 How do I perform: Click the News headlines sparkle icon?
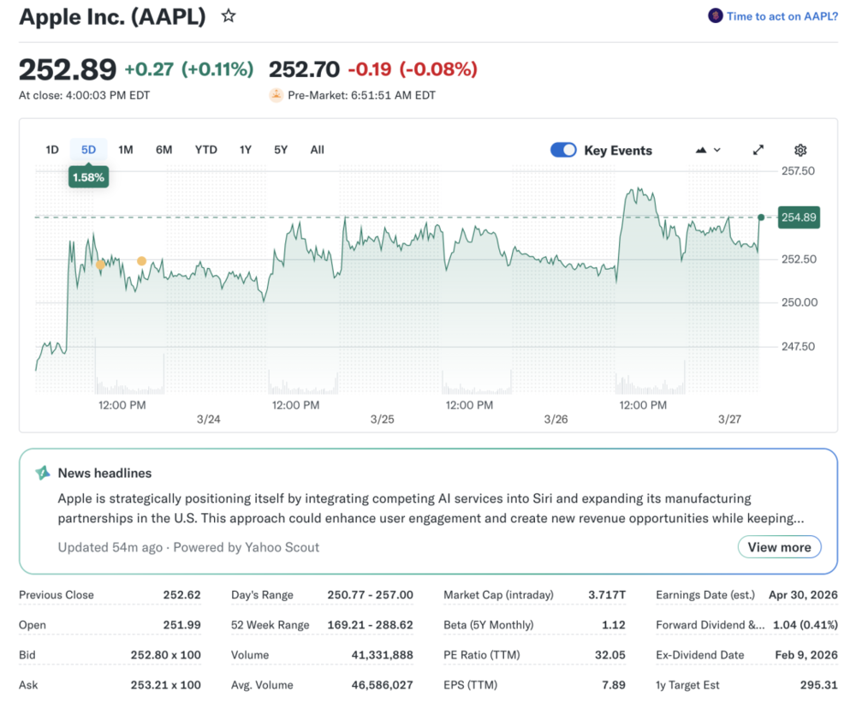(43, 473)
